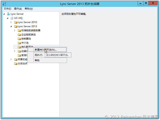Click the 受信任 folder icon

(x=19, y=55)
